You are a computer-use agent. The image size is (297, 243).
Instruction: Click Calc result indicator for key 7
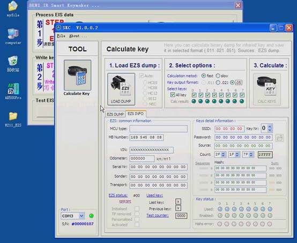point(242,101)
